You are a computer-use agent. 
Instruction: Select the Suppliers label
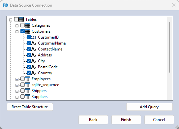coord(40,97)
